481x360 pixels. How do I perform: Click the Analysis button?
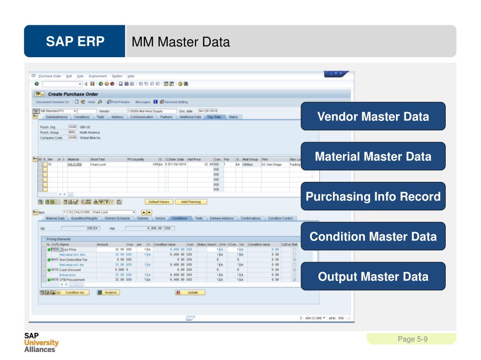point(109,292)
